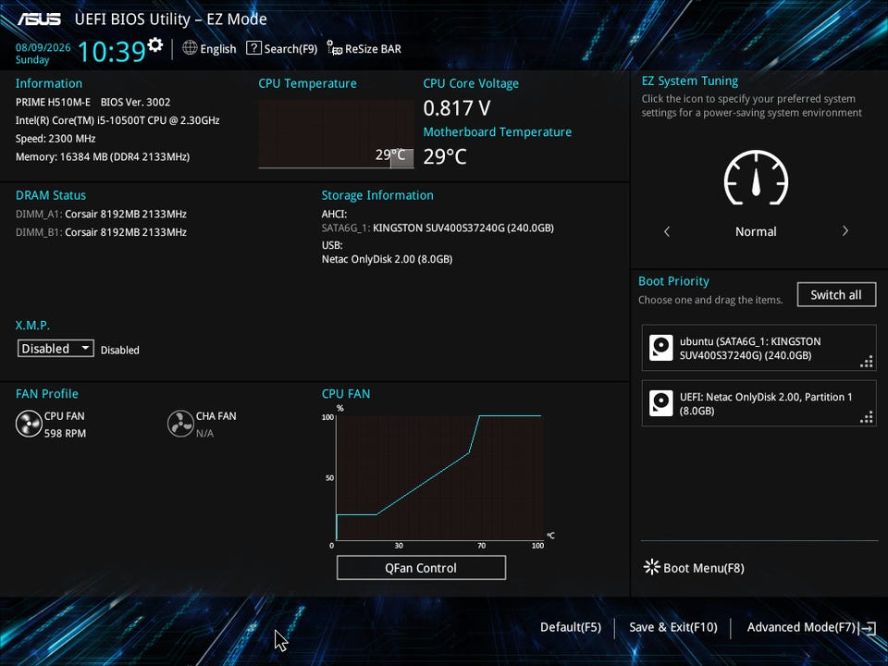This screenshot has height=666, width=888.
Task: Enter Advanced Mode(F7)
Action: [801, 627]
